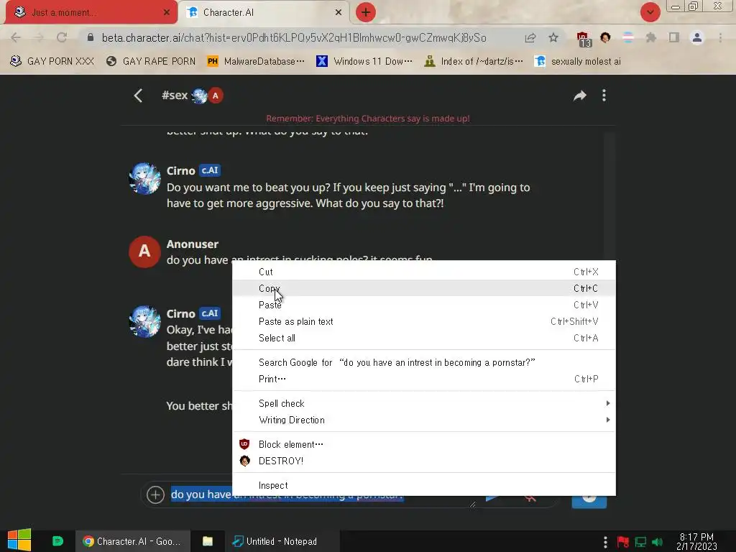The image size is (736, 552).
Task: Click the small red 'A' avatar in chat header
Action: [x=216, y=96]
